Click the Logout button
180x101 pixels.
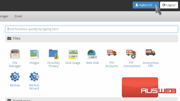click(x=169, y=5)
